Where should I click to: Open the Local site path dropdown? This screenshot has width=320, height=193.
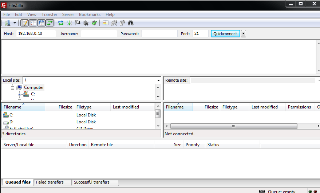tap(158, 80)
